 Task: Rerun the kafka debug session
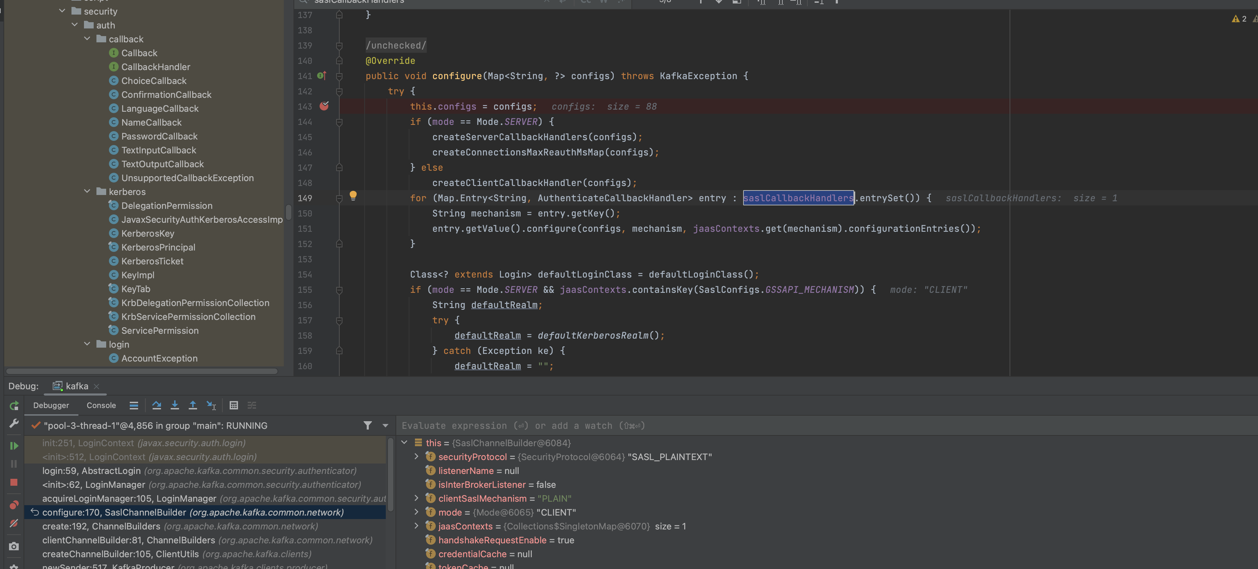(x=14, y=405)
